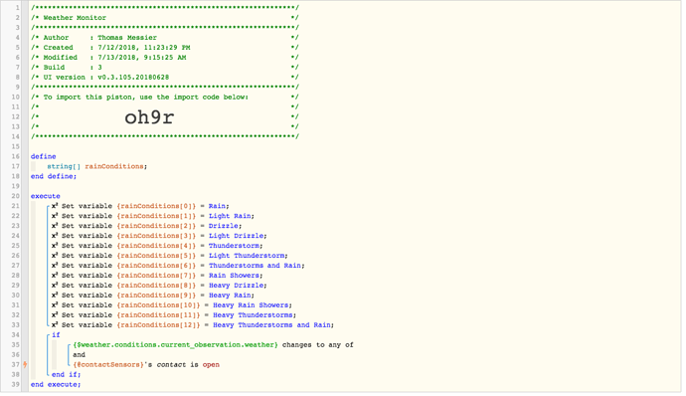This screenshot has width=686, height=396.
Task: Click line number 15 in the gutter
Action: [16, 146]
